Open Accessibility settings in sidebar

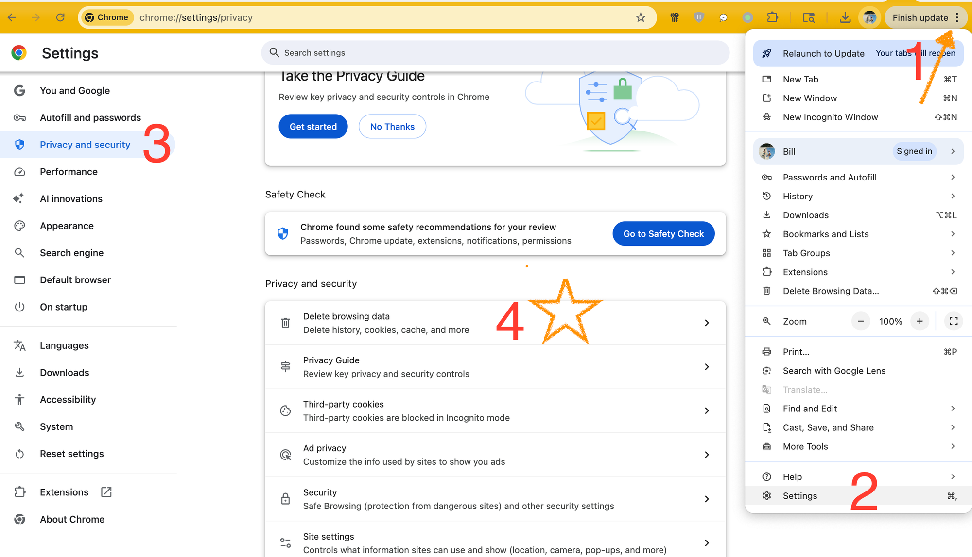[x=88, y=400]
